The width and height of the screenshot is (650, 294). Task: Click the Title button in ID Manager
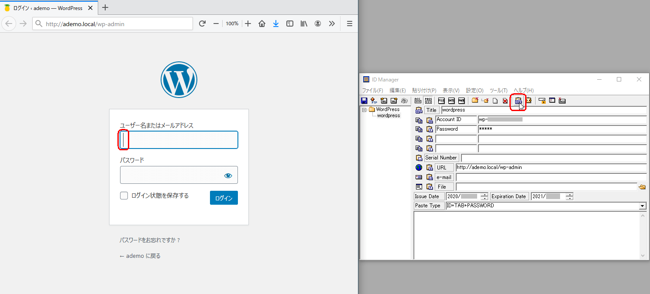point(432,110)
